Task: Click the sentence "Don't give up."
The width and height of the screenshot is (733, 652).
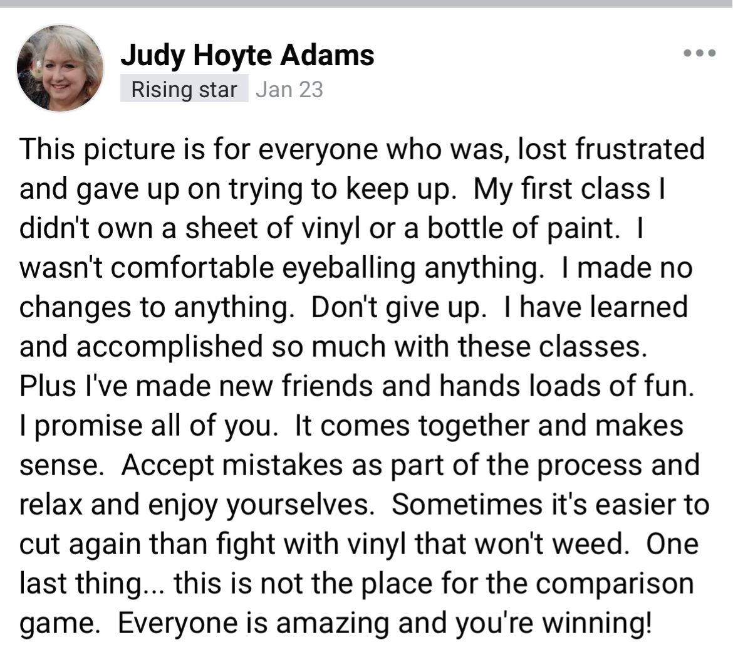Action: (395, 308)
